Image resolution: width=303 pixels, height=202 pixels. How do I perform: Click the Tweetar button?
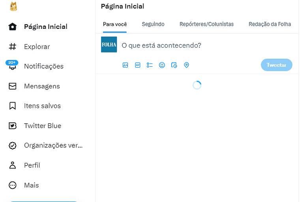click(277, 65)
